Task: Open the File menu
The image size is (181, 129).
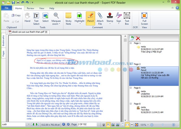Action: click(x=6, y=9)
